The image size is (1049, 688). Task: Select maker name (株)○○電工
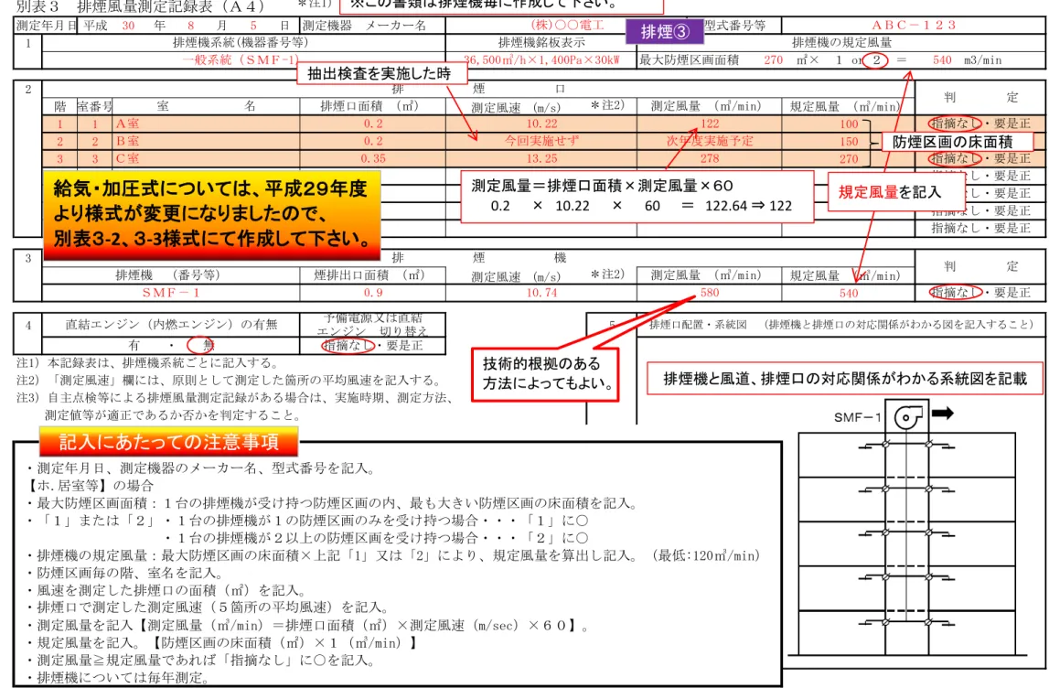point(567,26)
